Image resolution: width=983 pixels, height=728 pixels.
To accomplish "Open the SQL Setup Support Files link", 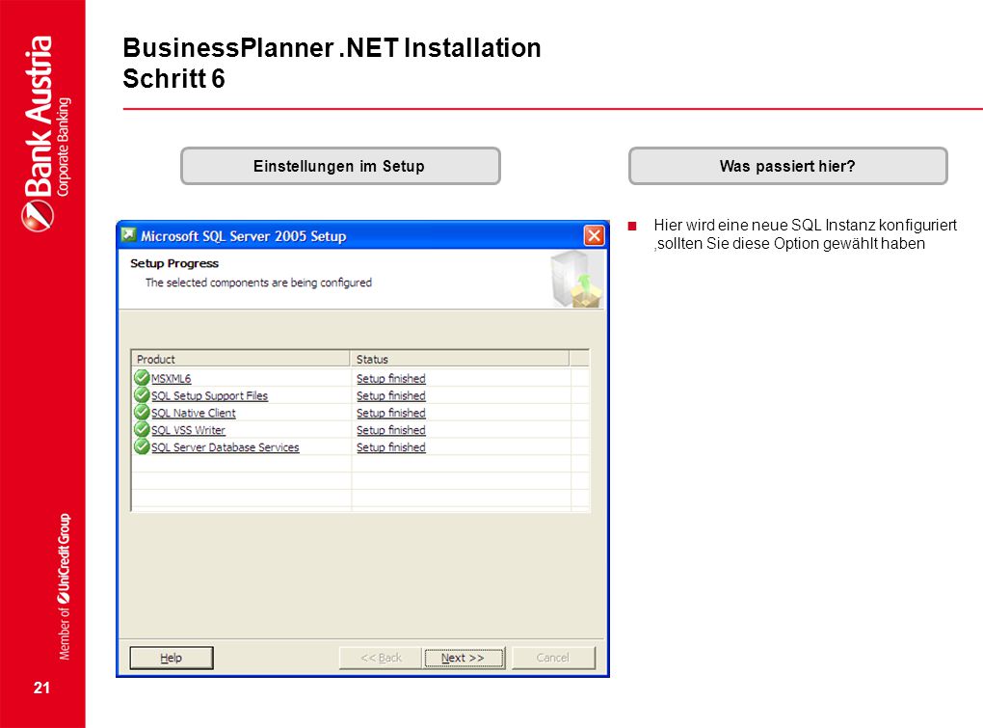I will [209, 395].
